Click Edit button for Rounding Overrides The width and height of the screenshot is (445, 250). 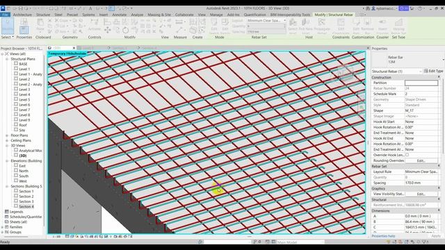[x=421, y=160]
